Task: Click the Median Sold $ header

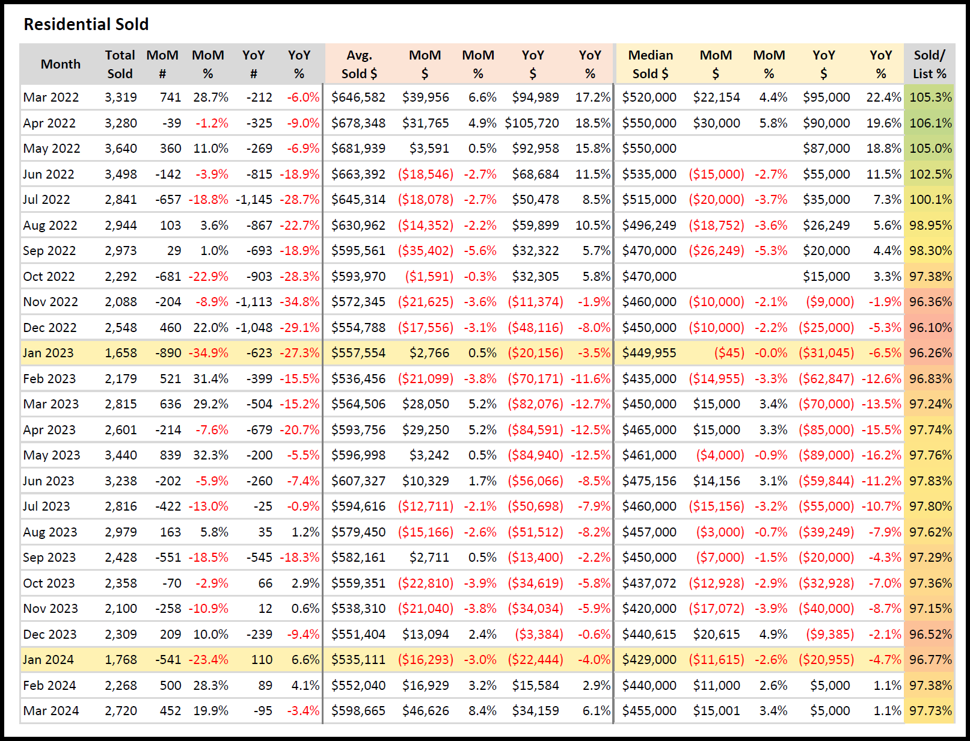Action: point(650,64)
